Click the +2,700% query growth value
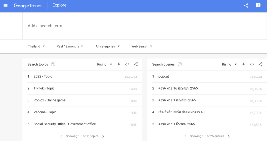 [x=256, y=113]
